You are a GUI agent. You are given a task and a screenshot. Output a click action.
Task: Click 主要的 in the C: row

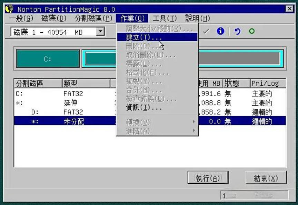click(x=262, y=94)
